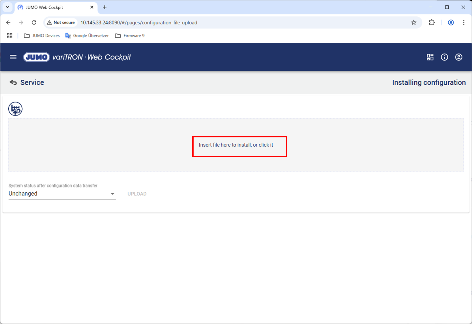
Task: Open the user account icon in header
Action: [459, 57]
